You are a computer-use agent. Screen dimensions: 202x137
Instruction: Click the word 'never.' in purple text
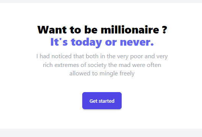pos(137,42)
